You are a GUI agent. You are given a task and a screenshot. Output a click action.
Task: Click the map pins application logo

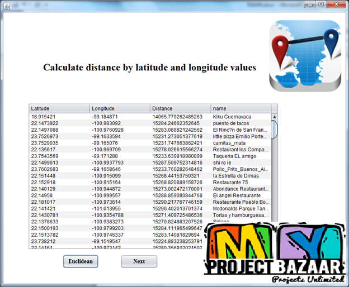305,55
